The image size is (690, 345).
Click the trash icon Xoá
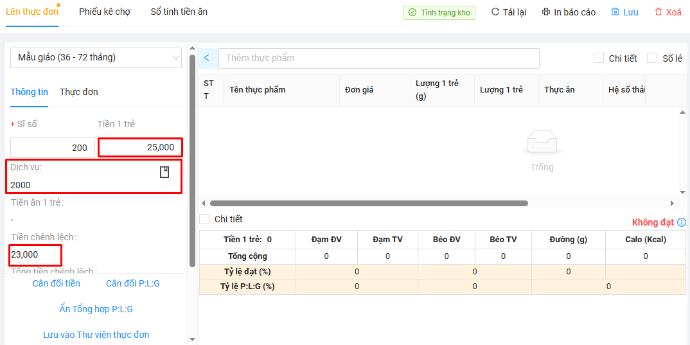(659, 12)
